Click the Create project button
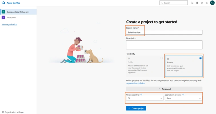This screenshot has height=114, width=216. 136,108
